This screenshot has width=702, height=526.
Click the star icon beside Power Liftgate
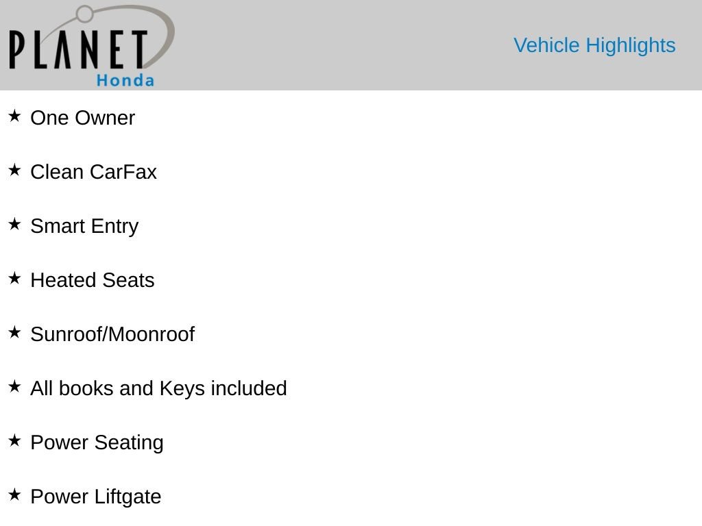[14, 494]
